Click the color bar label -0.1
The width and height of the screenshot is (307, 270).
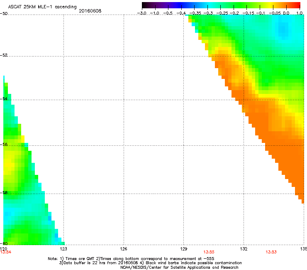261,13
